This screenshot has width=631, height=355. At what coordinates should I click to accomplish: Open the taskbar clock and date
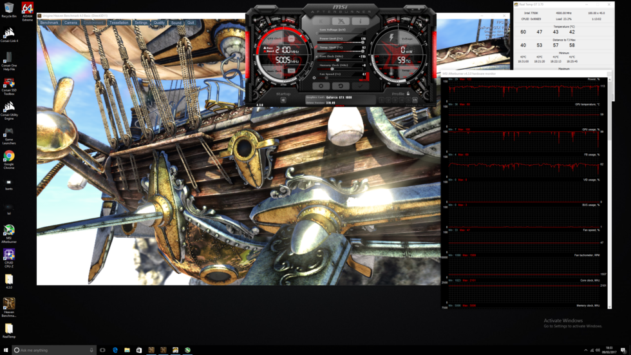coord(610,350)
